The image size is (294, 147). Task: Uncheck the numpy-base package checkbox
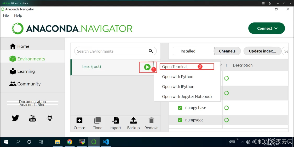pos(180,108)
